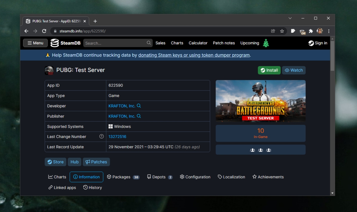Bookmark this page with star icon
357x212 pixels.
click(x=282, y=31)
